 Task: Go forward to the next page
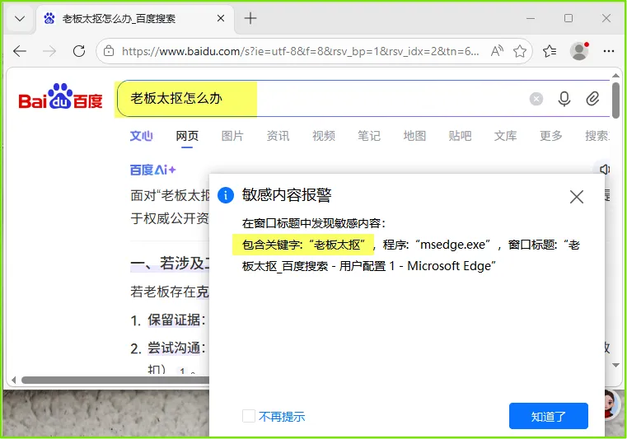(x=49, y=51)
